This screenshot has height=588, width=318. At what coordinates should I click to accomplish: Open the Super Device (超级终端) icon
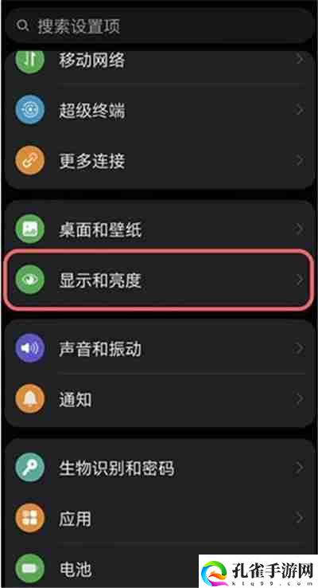click(30, 110)
